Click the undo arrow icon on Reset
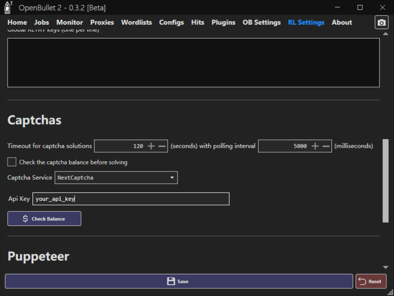394x296 pixels. tap(363, 281)
